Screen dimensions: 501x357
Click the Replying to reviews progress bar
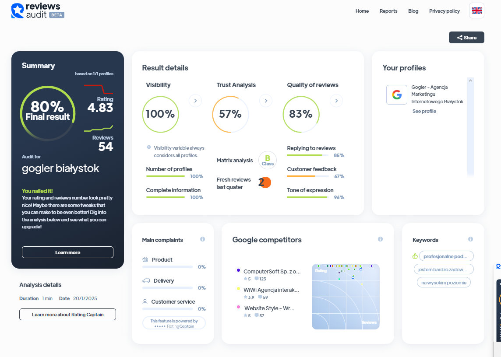(308, 155)
